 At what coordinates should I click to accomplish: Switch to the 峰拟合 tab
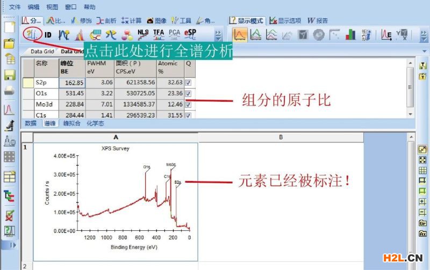pos(71,123)
